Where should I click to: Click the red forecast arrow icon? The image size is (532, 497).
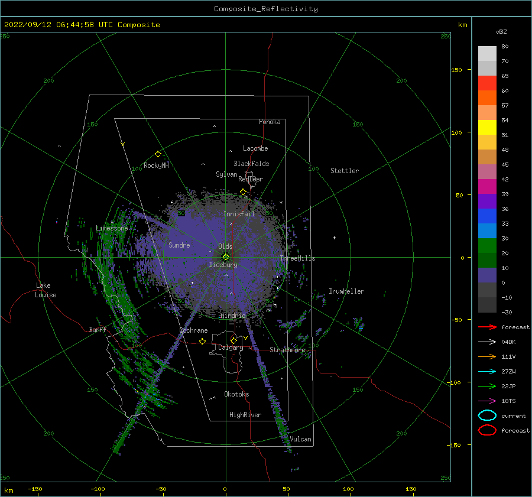487,327
